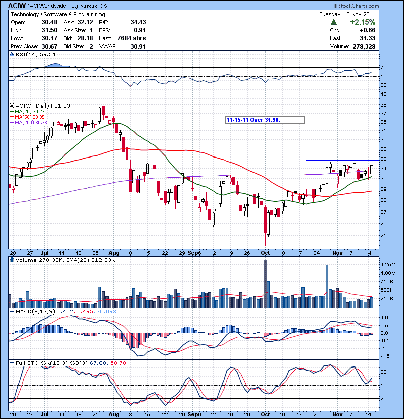Select the MA(20) 30.23 legend entry
The height and width of the screenshot is (419, 404).
pyautogui.click(x=27, y=112)
